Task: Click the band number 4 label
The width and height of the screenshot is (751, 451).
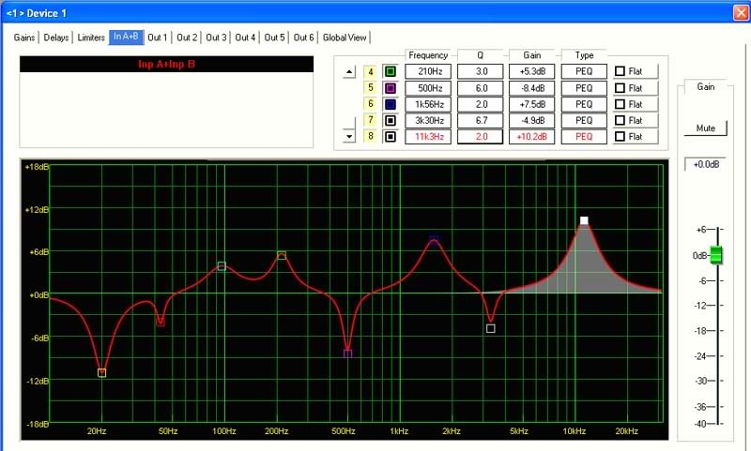Action: click(x=371, y=71)
